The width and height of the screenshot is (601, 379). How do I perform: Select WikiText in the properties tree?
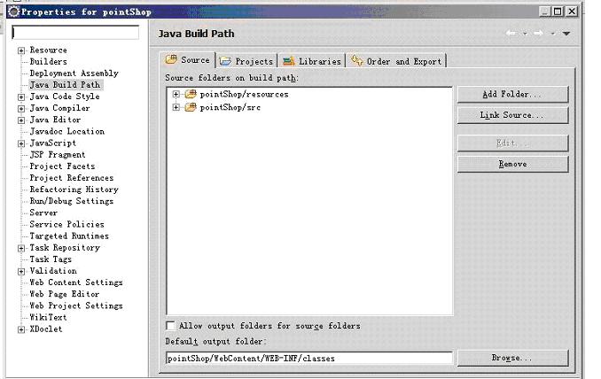48,317
